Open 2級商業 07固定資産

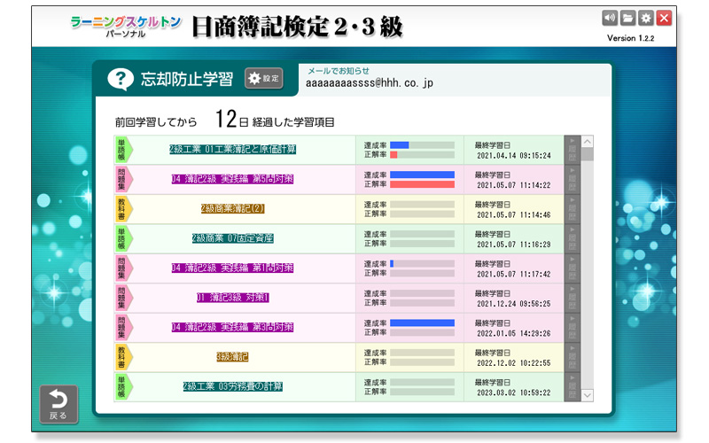232,238
